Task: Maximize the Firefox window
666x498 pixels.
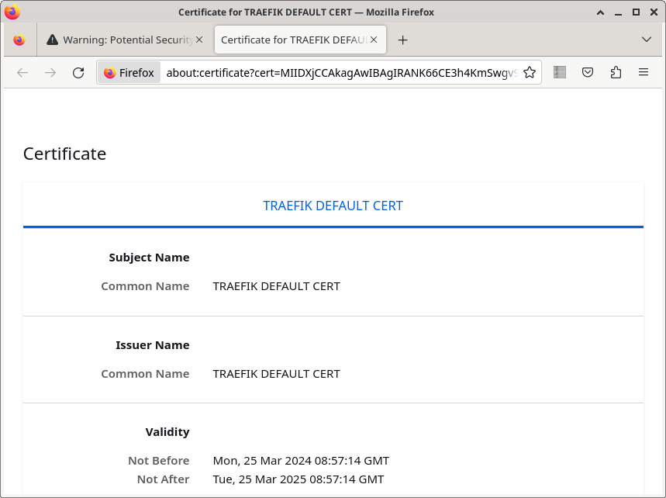Action: click(x=636, y=12)
